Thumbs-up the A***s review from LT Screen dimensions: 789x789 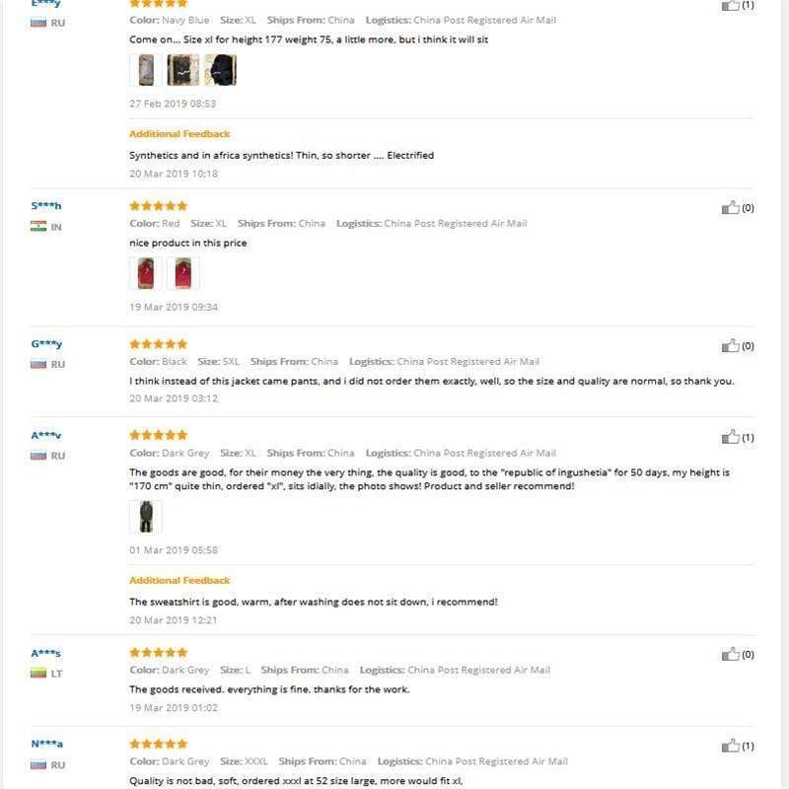730,654
